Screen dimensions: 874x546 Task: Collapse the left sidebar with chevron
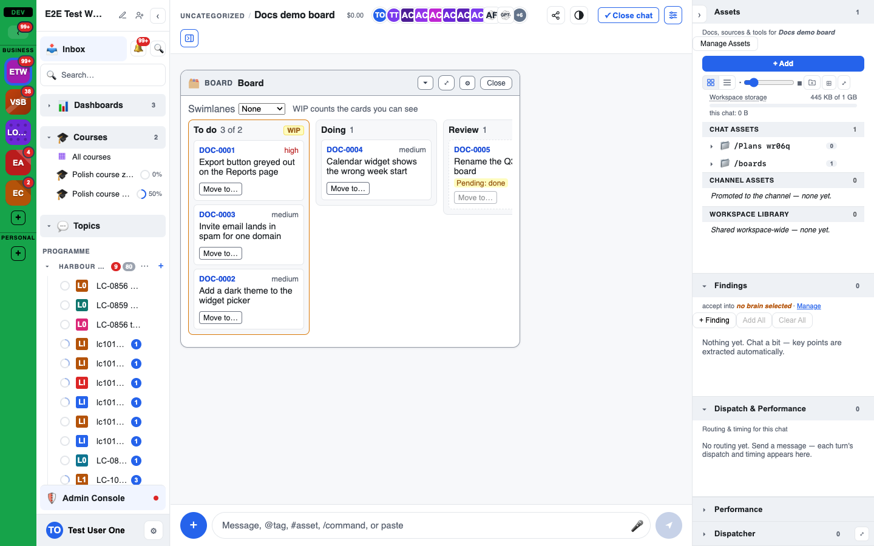158,16
